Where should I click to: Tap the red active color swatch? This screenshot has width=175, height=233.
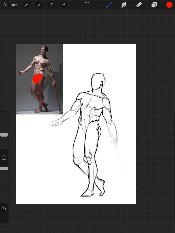click(169, 5)
